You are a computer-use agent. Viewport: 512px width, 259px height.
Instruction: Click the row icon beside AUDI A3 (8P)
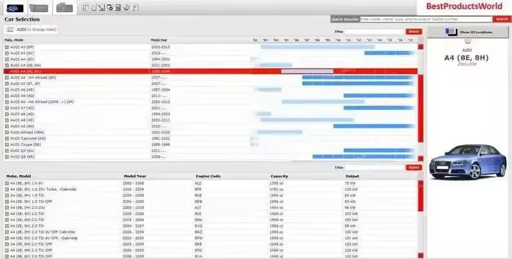click(x=7, y=47)
